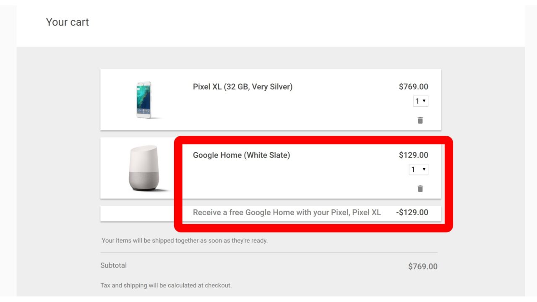Click the Your cart heading
Viewport: 537px width, 302px height.
[x=67, y=22]
